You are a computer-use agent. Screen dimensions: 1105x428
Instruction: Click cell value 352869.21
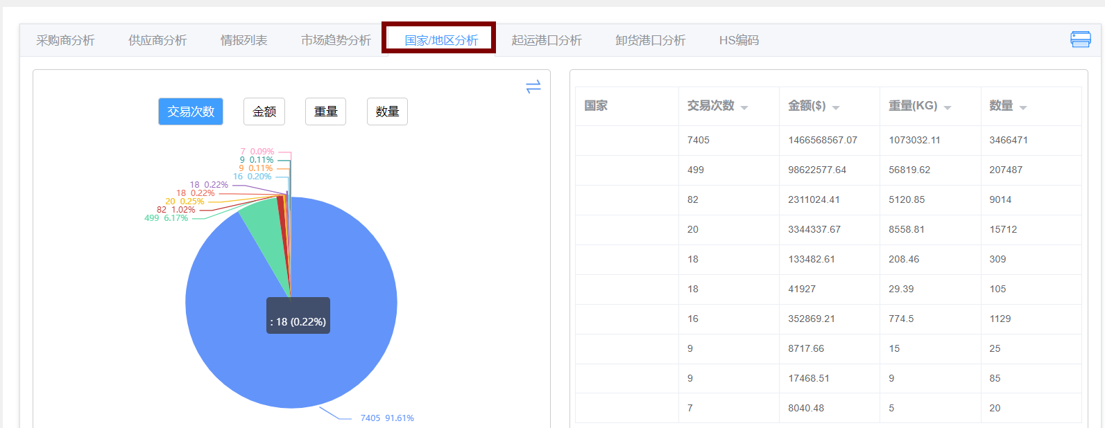point(812,319)
